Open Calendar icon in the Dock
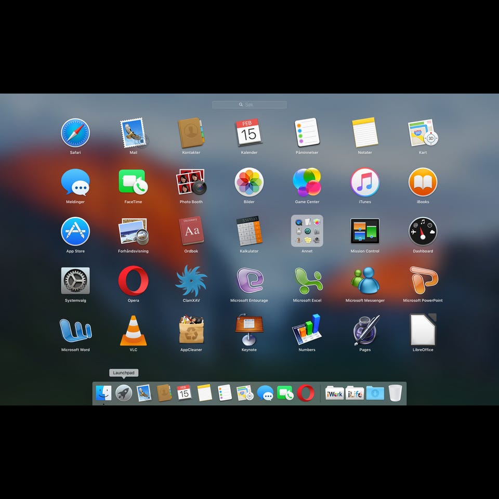The image size is (499, 499). coord(184,393)
